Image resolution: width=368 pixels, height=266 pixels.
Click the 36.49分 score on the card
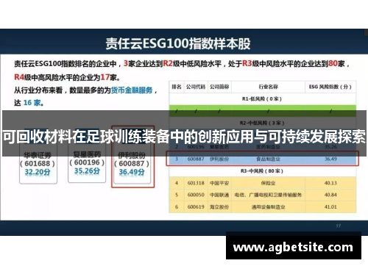pos(132,172)
